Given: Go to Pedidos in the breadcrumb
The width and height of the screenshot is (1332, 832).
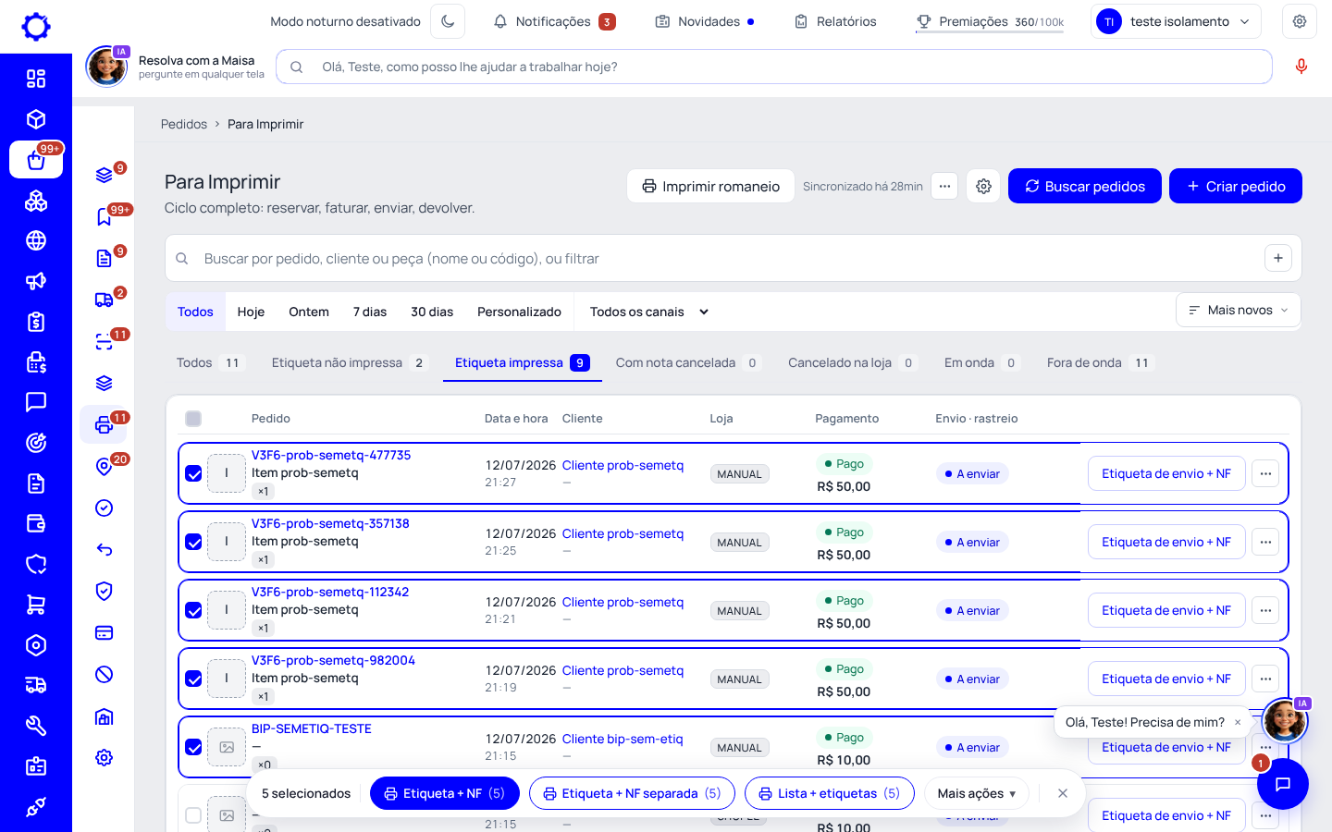Looking at the screenshot, I should (184, 124).
